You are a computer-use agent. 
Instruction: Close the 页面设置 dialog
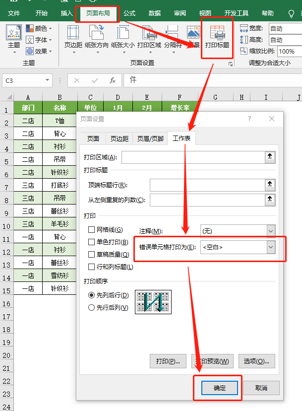point(272,119)
